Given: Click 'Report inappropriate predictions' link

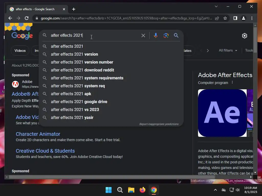Looking at the screenshot, I should click(159, 124).
